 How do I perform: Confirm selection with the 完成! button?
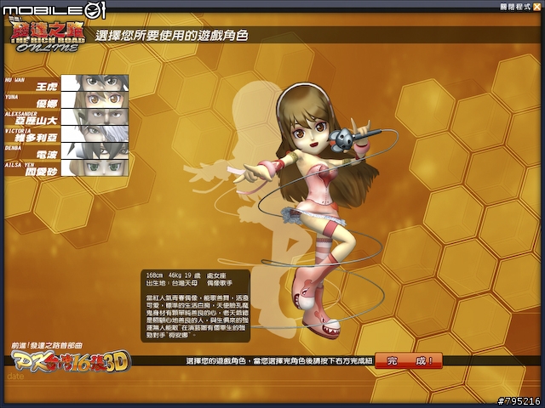[x=409, y=360]
